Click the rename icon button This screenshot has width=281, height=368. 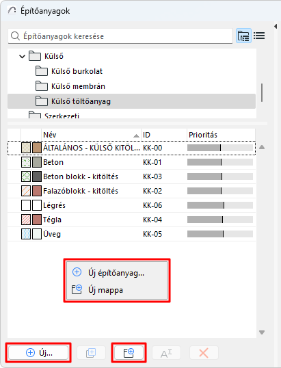point(166,353)
